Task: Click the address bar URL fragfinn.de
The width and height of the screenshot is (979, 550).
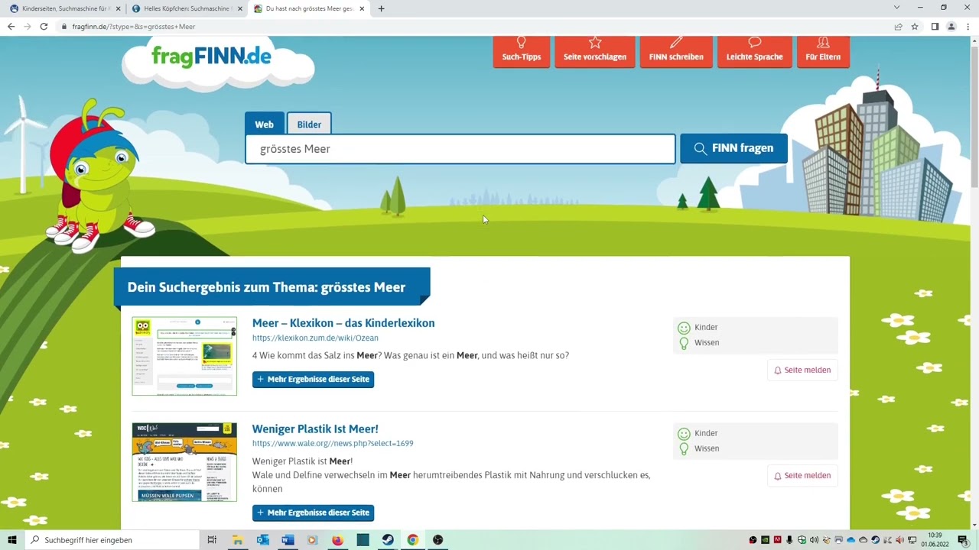Action: 134,27
